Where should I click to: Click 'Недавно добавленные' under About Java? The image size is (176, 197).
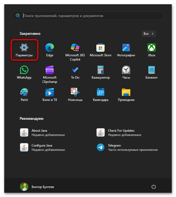48,135
